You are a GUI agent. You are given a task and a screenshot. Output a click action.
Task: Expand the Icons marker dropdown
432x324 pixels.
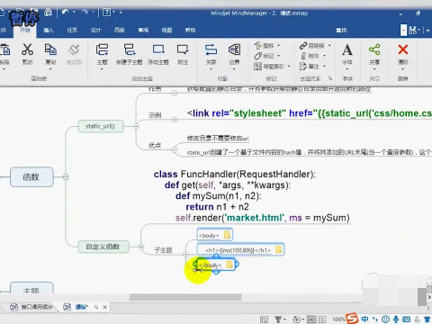pyautogui.click(x=278, y=46)
